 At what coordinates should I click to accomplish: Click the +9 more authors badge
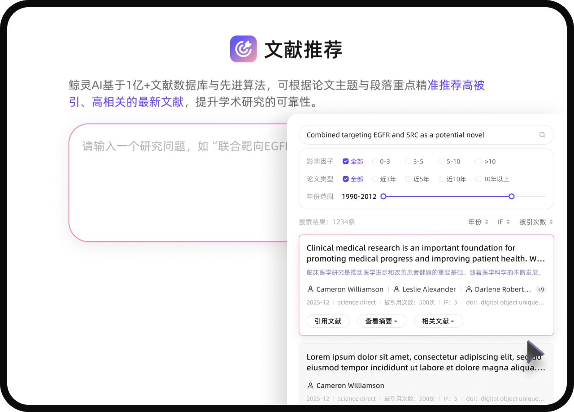click(x=541, y=290)
